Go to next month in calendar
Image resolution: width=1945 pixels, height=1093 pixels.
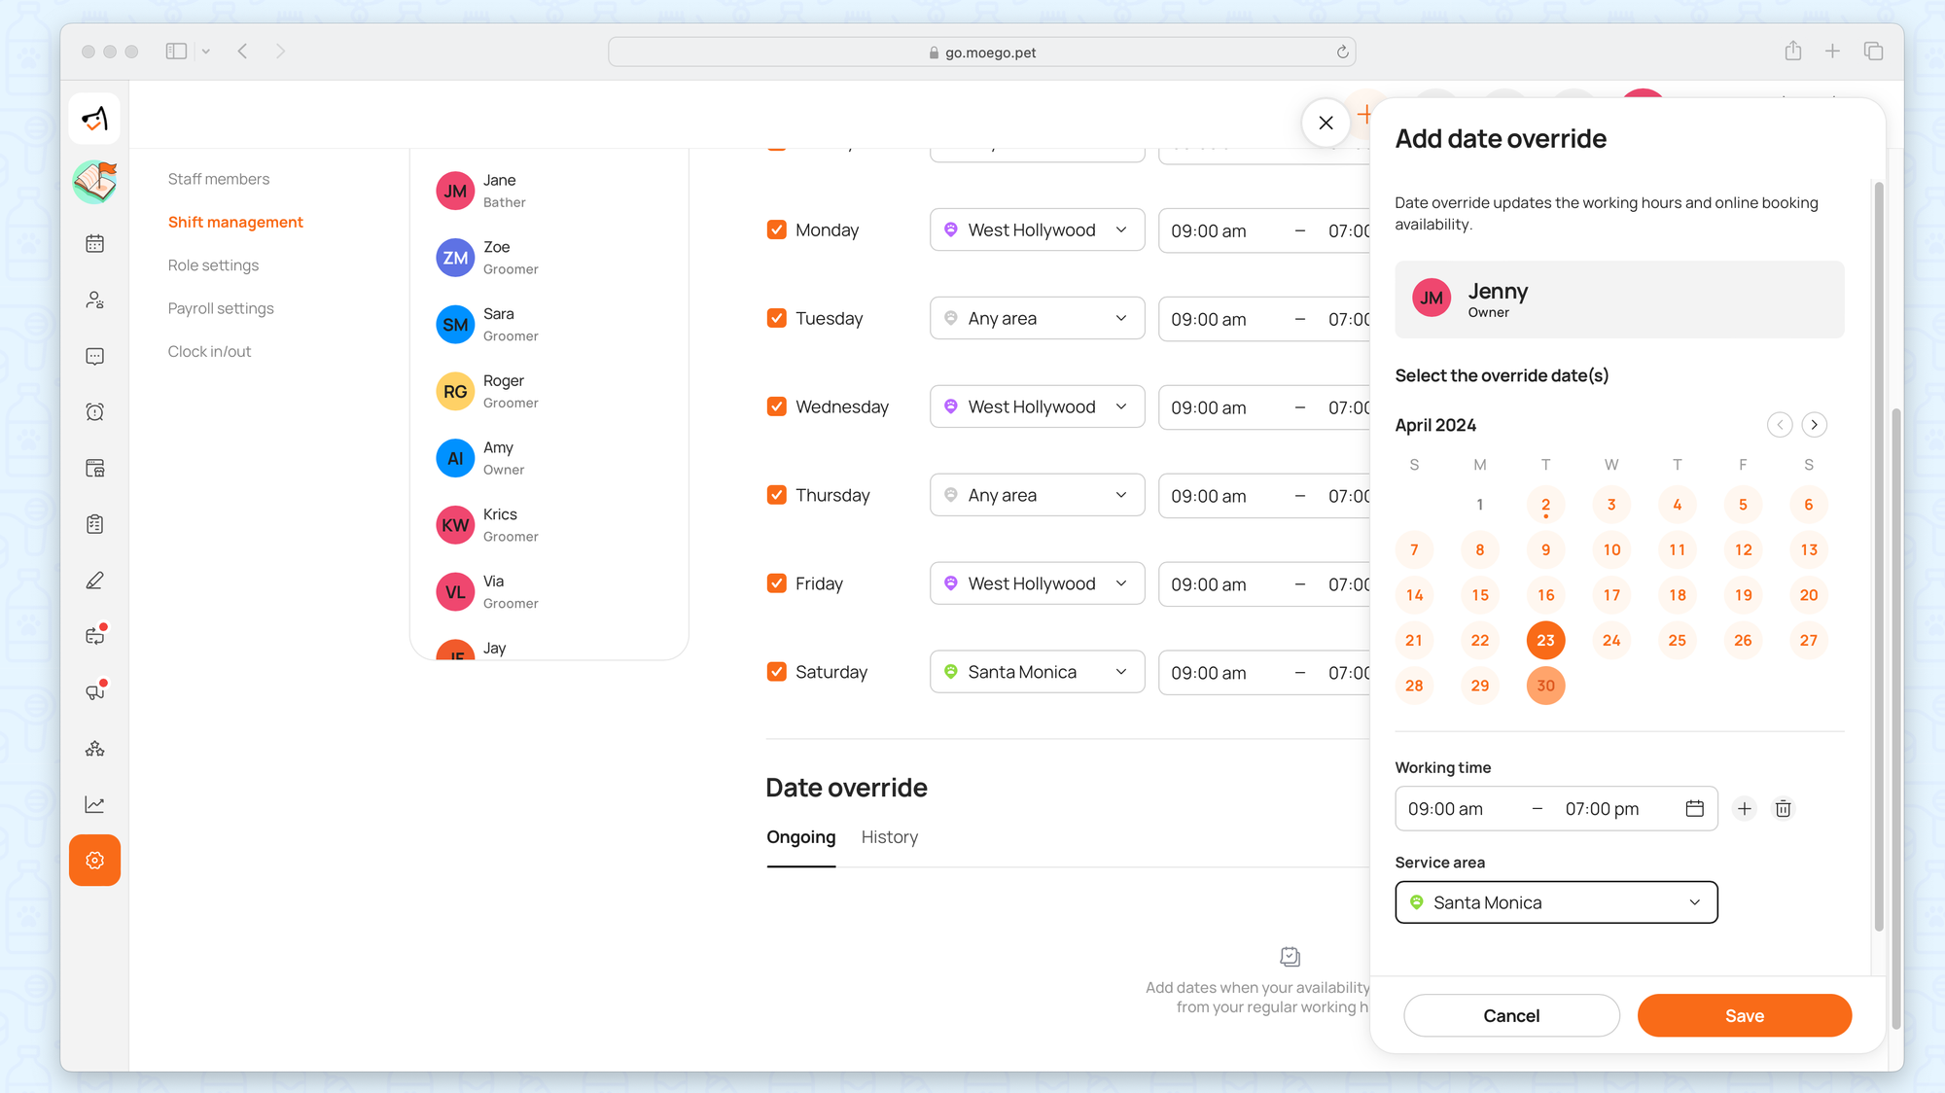(x=1814, y=425)
